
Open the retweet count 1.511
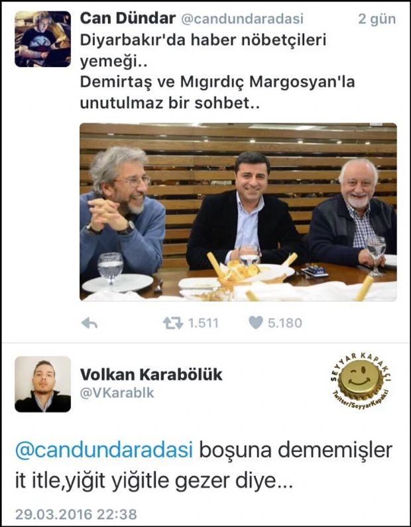point(204,323)
